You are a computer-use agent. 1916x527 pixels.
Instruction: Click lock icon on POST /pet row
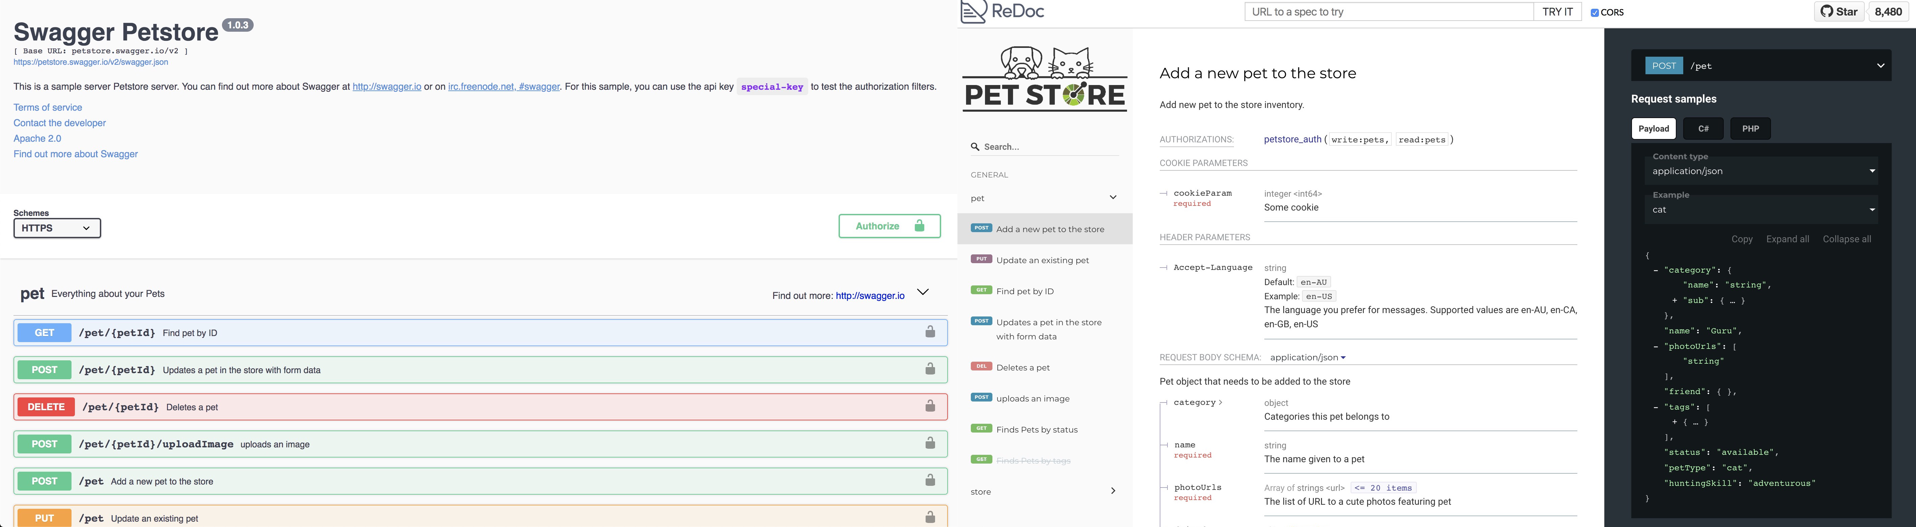click(x=930, y=481)
